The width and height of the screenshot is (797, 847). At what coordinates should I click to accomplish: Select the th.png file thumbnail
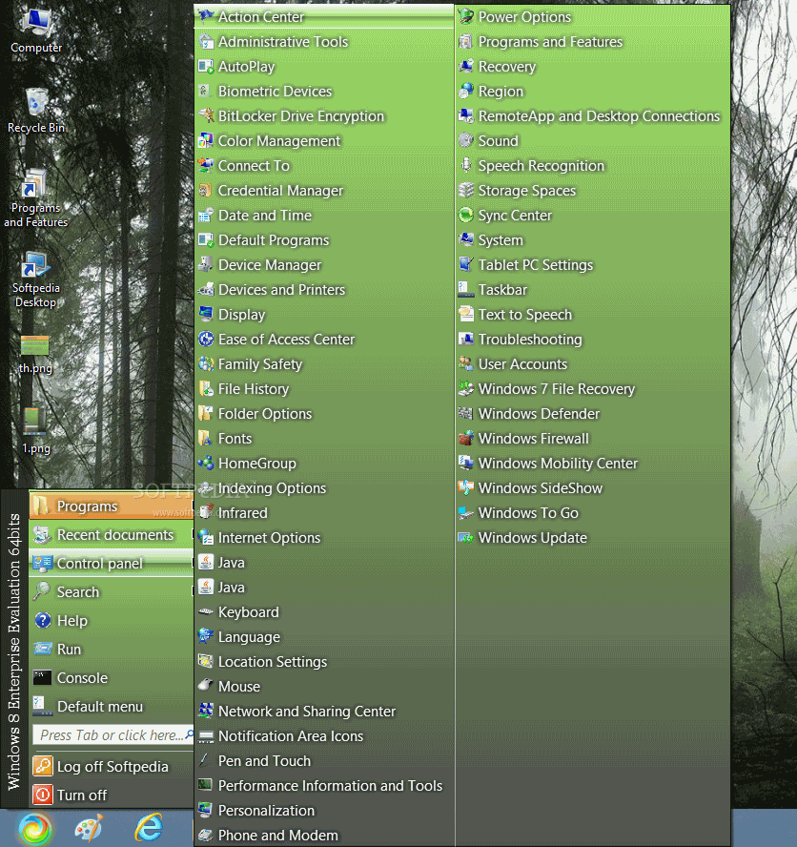click(34, 345)
